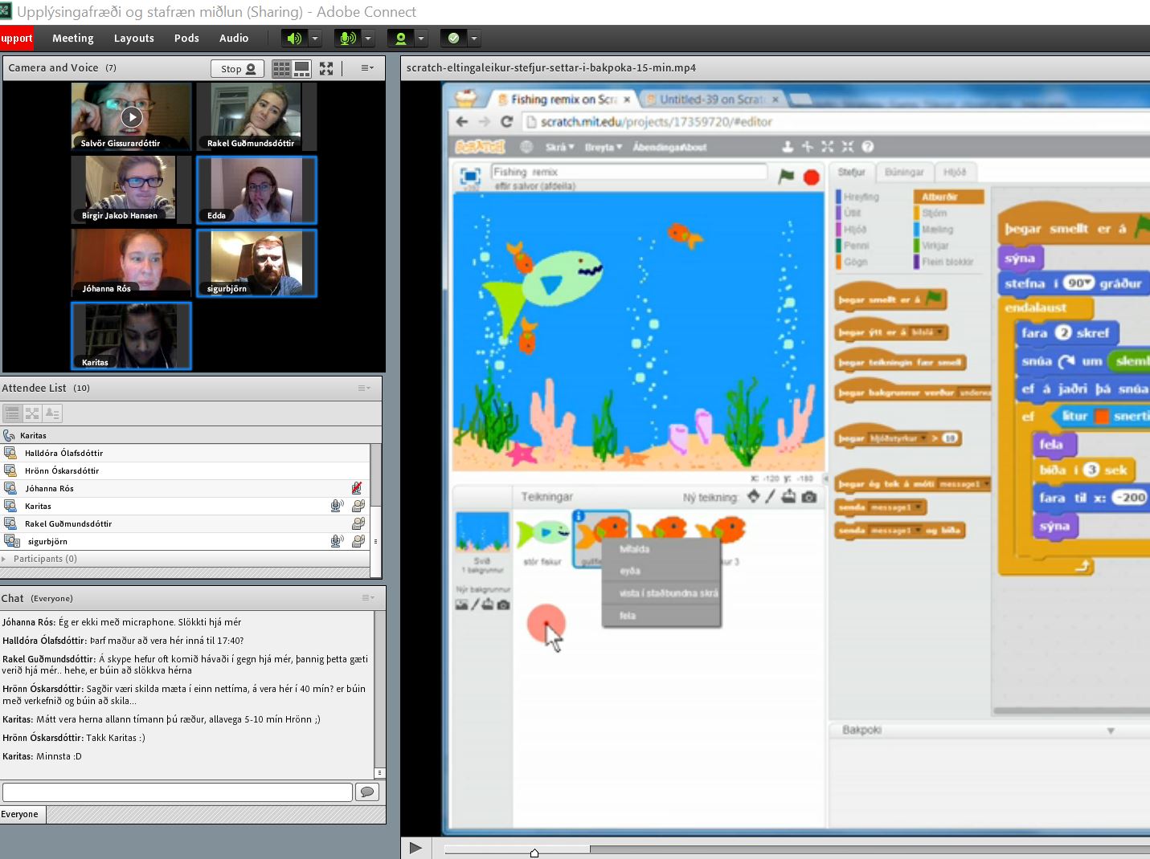
Task: Toggle the green webcam button
Action: 400,39
